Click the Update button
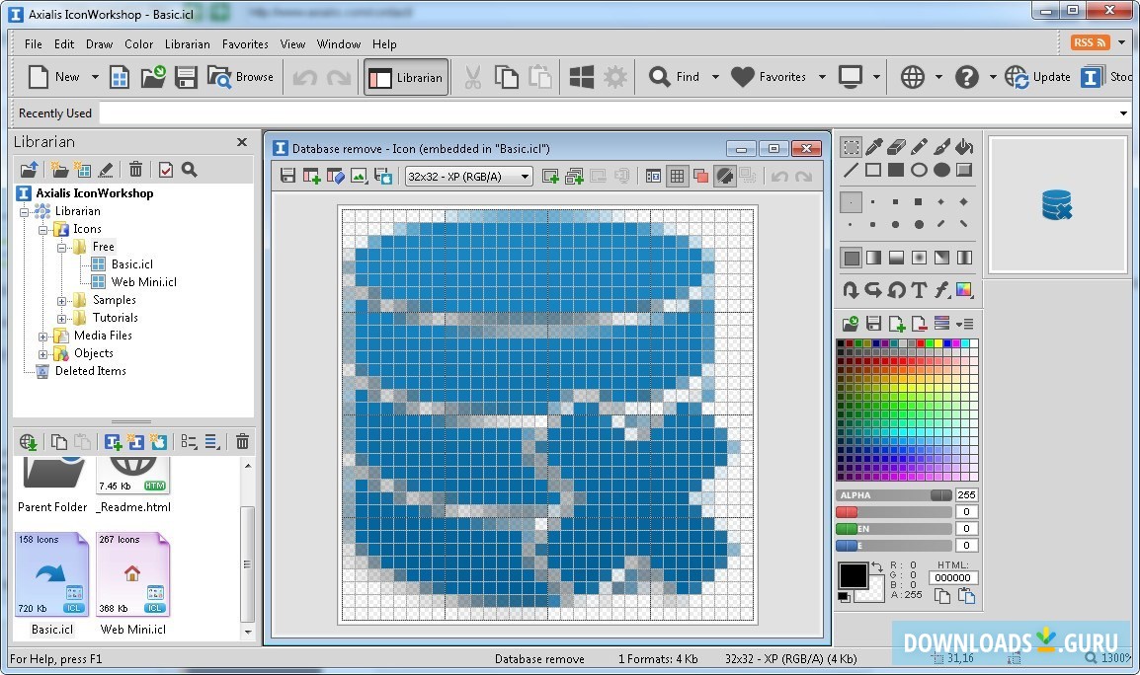1140x675 pixels. click(x=1038, y=77)
